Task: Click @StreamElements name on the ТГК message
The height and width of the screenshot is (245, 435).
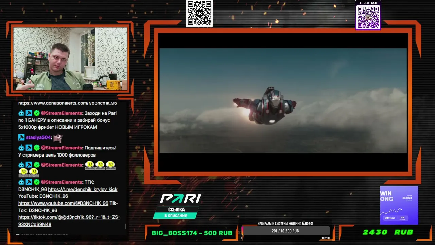Action: coord(62,182)
